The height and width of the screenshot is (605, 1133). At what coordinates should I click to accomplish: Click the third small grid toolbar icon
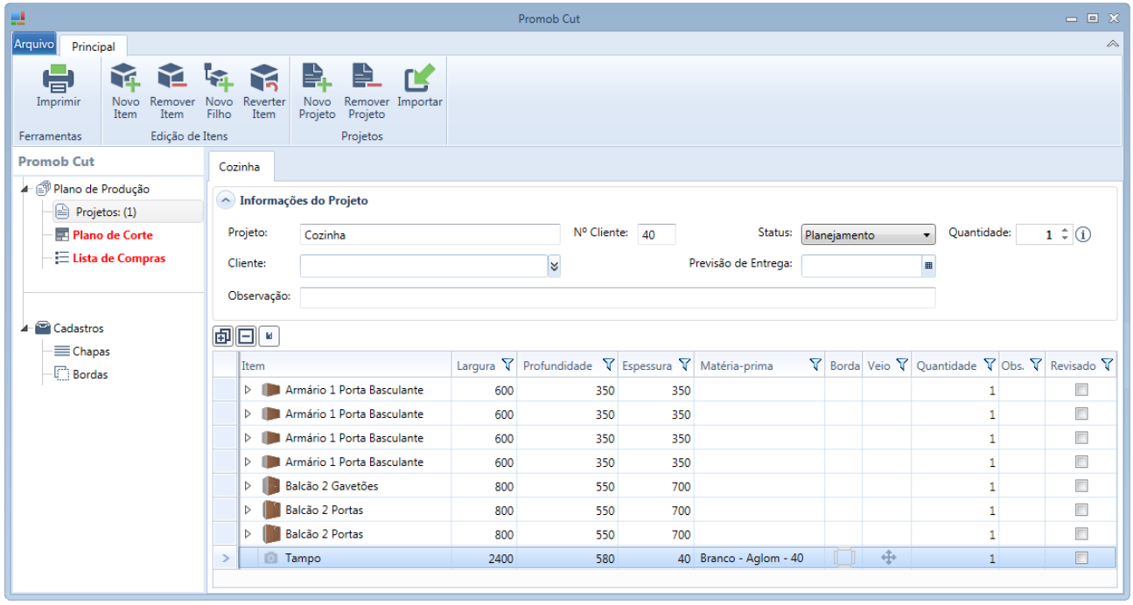pyautogui.click(x=269, y=336)
